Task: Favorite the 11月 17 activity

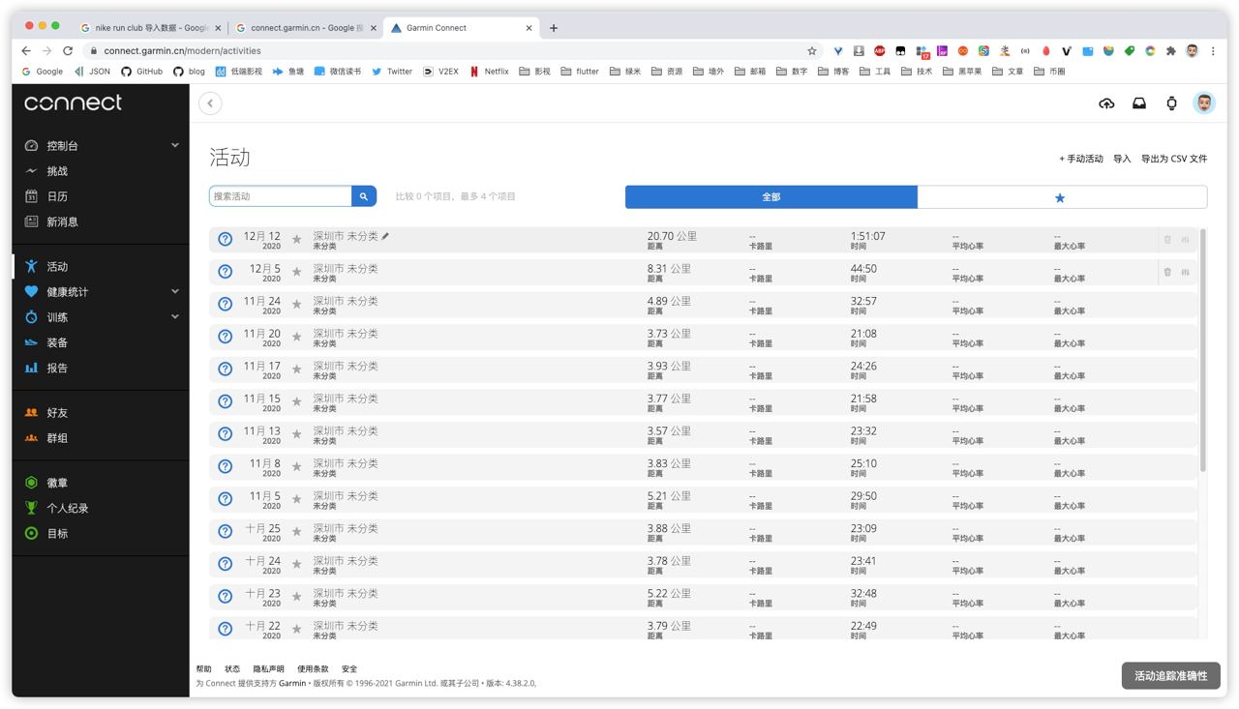Action: point(296,369)
